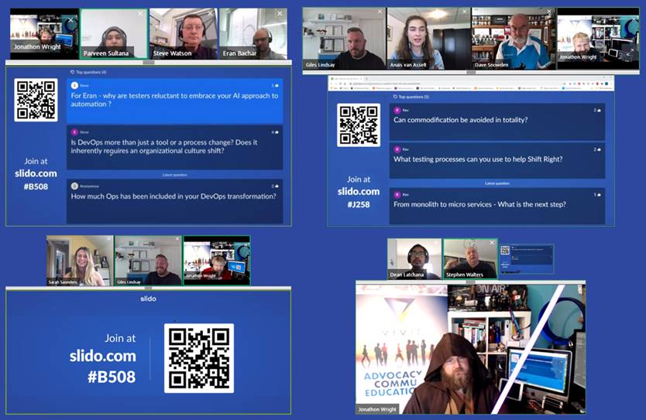646x420 pixels.
Task: Click the QR code above the #J258 join text
Action: (x=359, y=125)
